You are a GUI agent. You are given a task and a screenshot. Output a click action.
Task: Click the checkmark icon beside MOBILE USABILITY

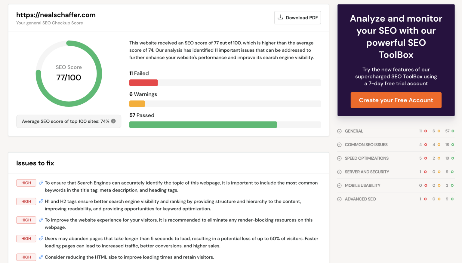click(339, 185)
